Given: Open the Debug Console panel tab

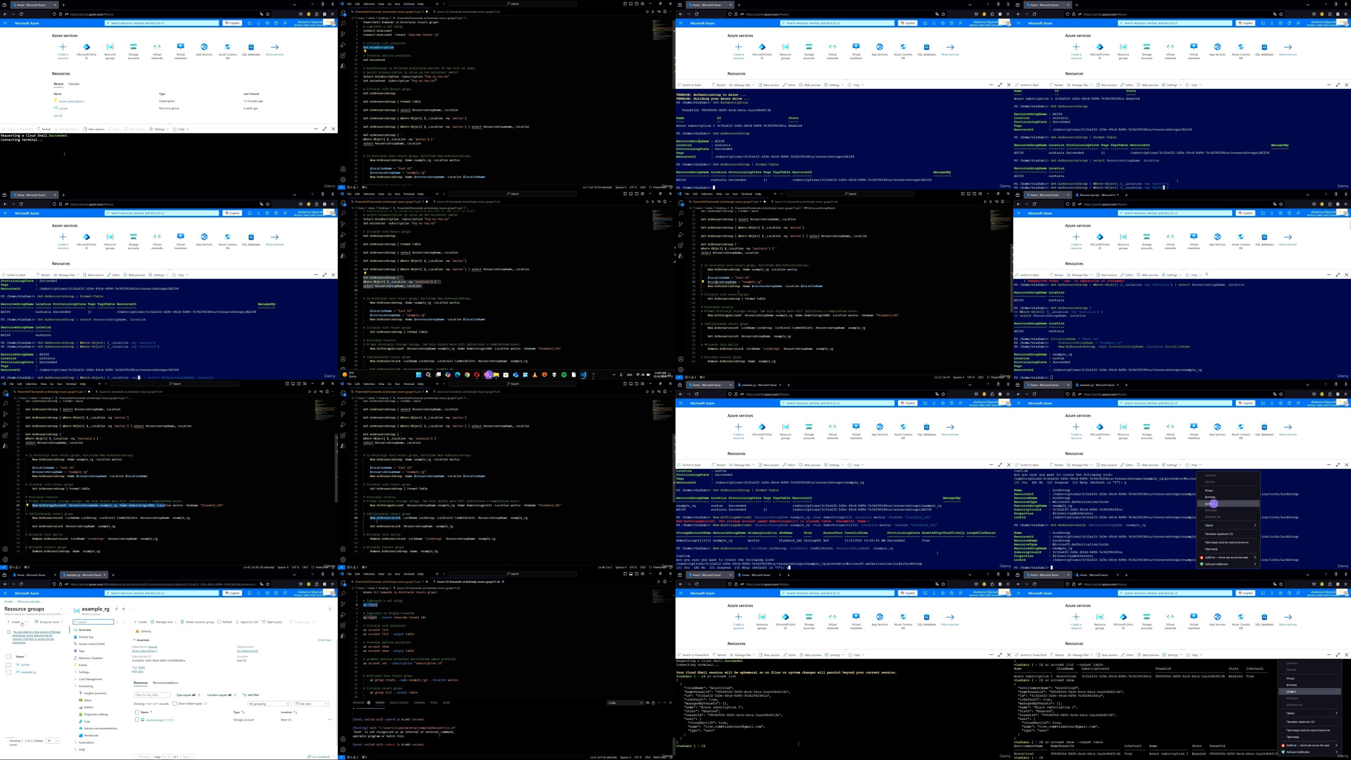Looking at the screenshot, I should click(399, 703).
